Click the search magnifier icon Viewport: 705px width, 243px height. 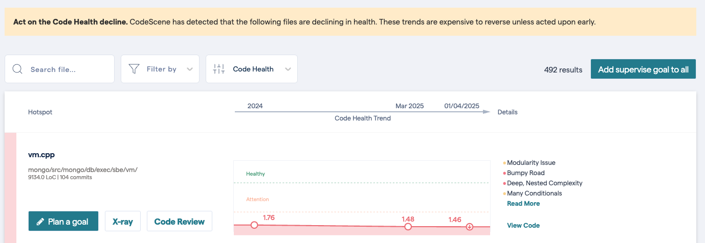point(17,69)
